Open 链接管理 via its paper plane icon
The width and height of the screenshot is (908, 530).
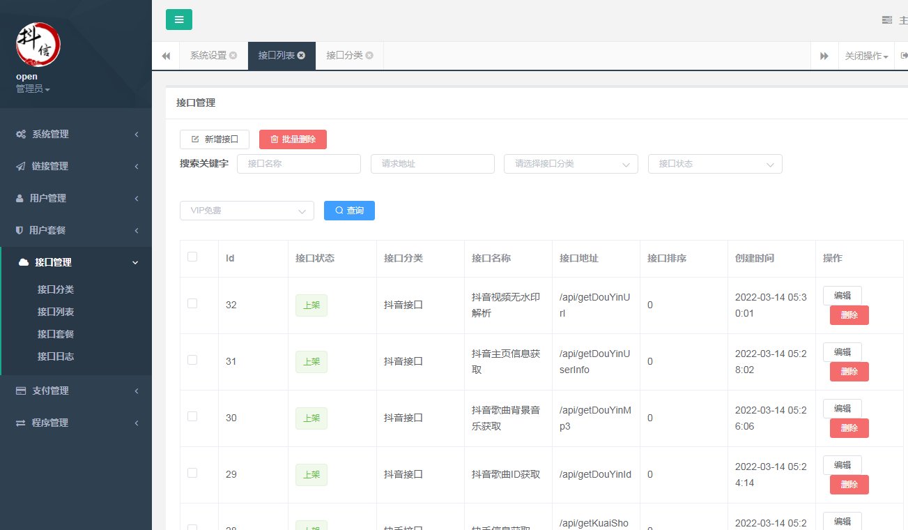point(21,166)
